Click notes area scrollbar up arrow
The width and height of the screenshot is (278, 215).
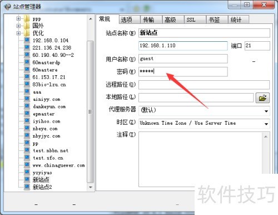coord(266,136)
